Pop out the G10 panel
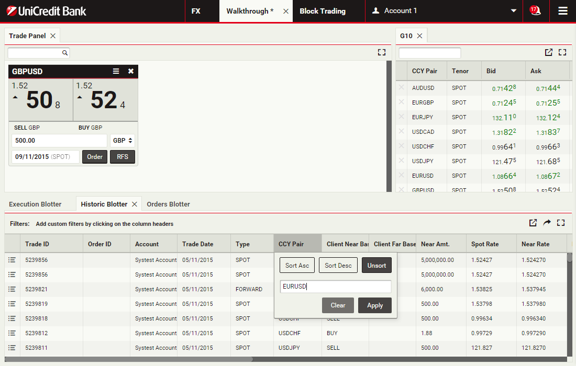This screenshot has width=576, height=366. (548, 52)
